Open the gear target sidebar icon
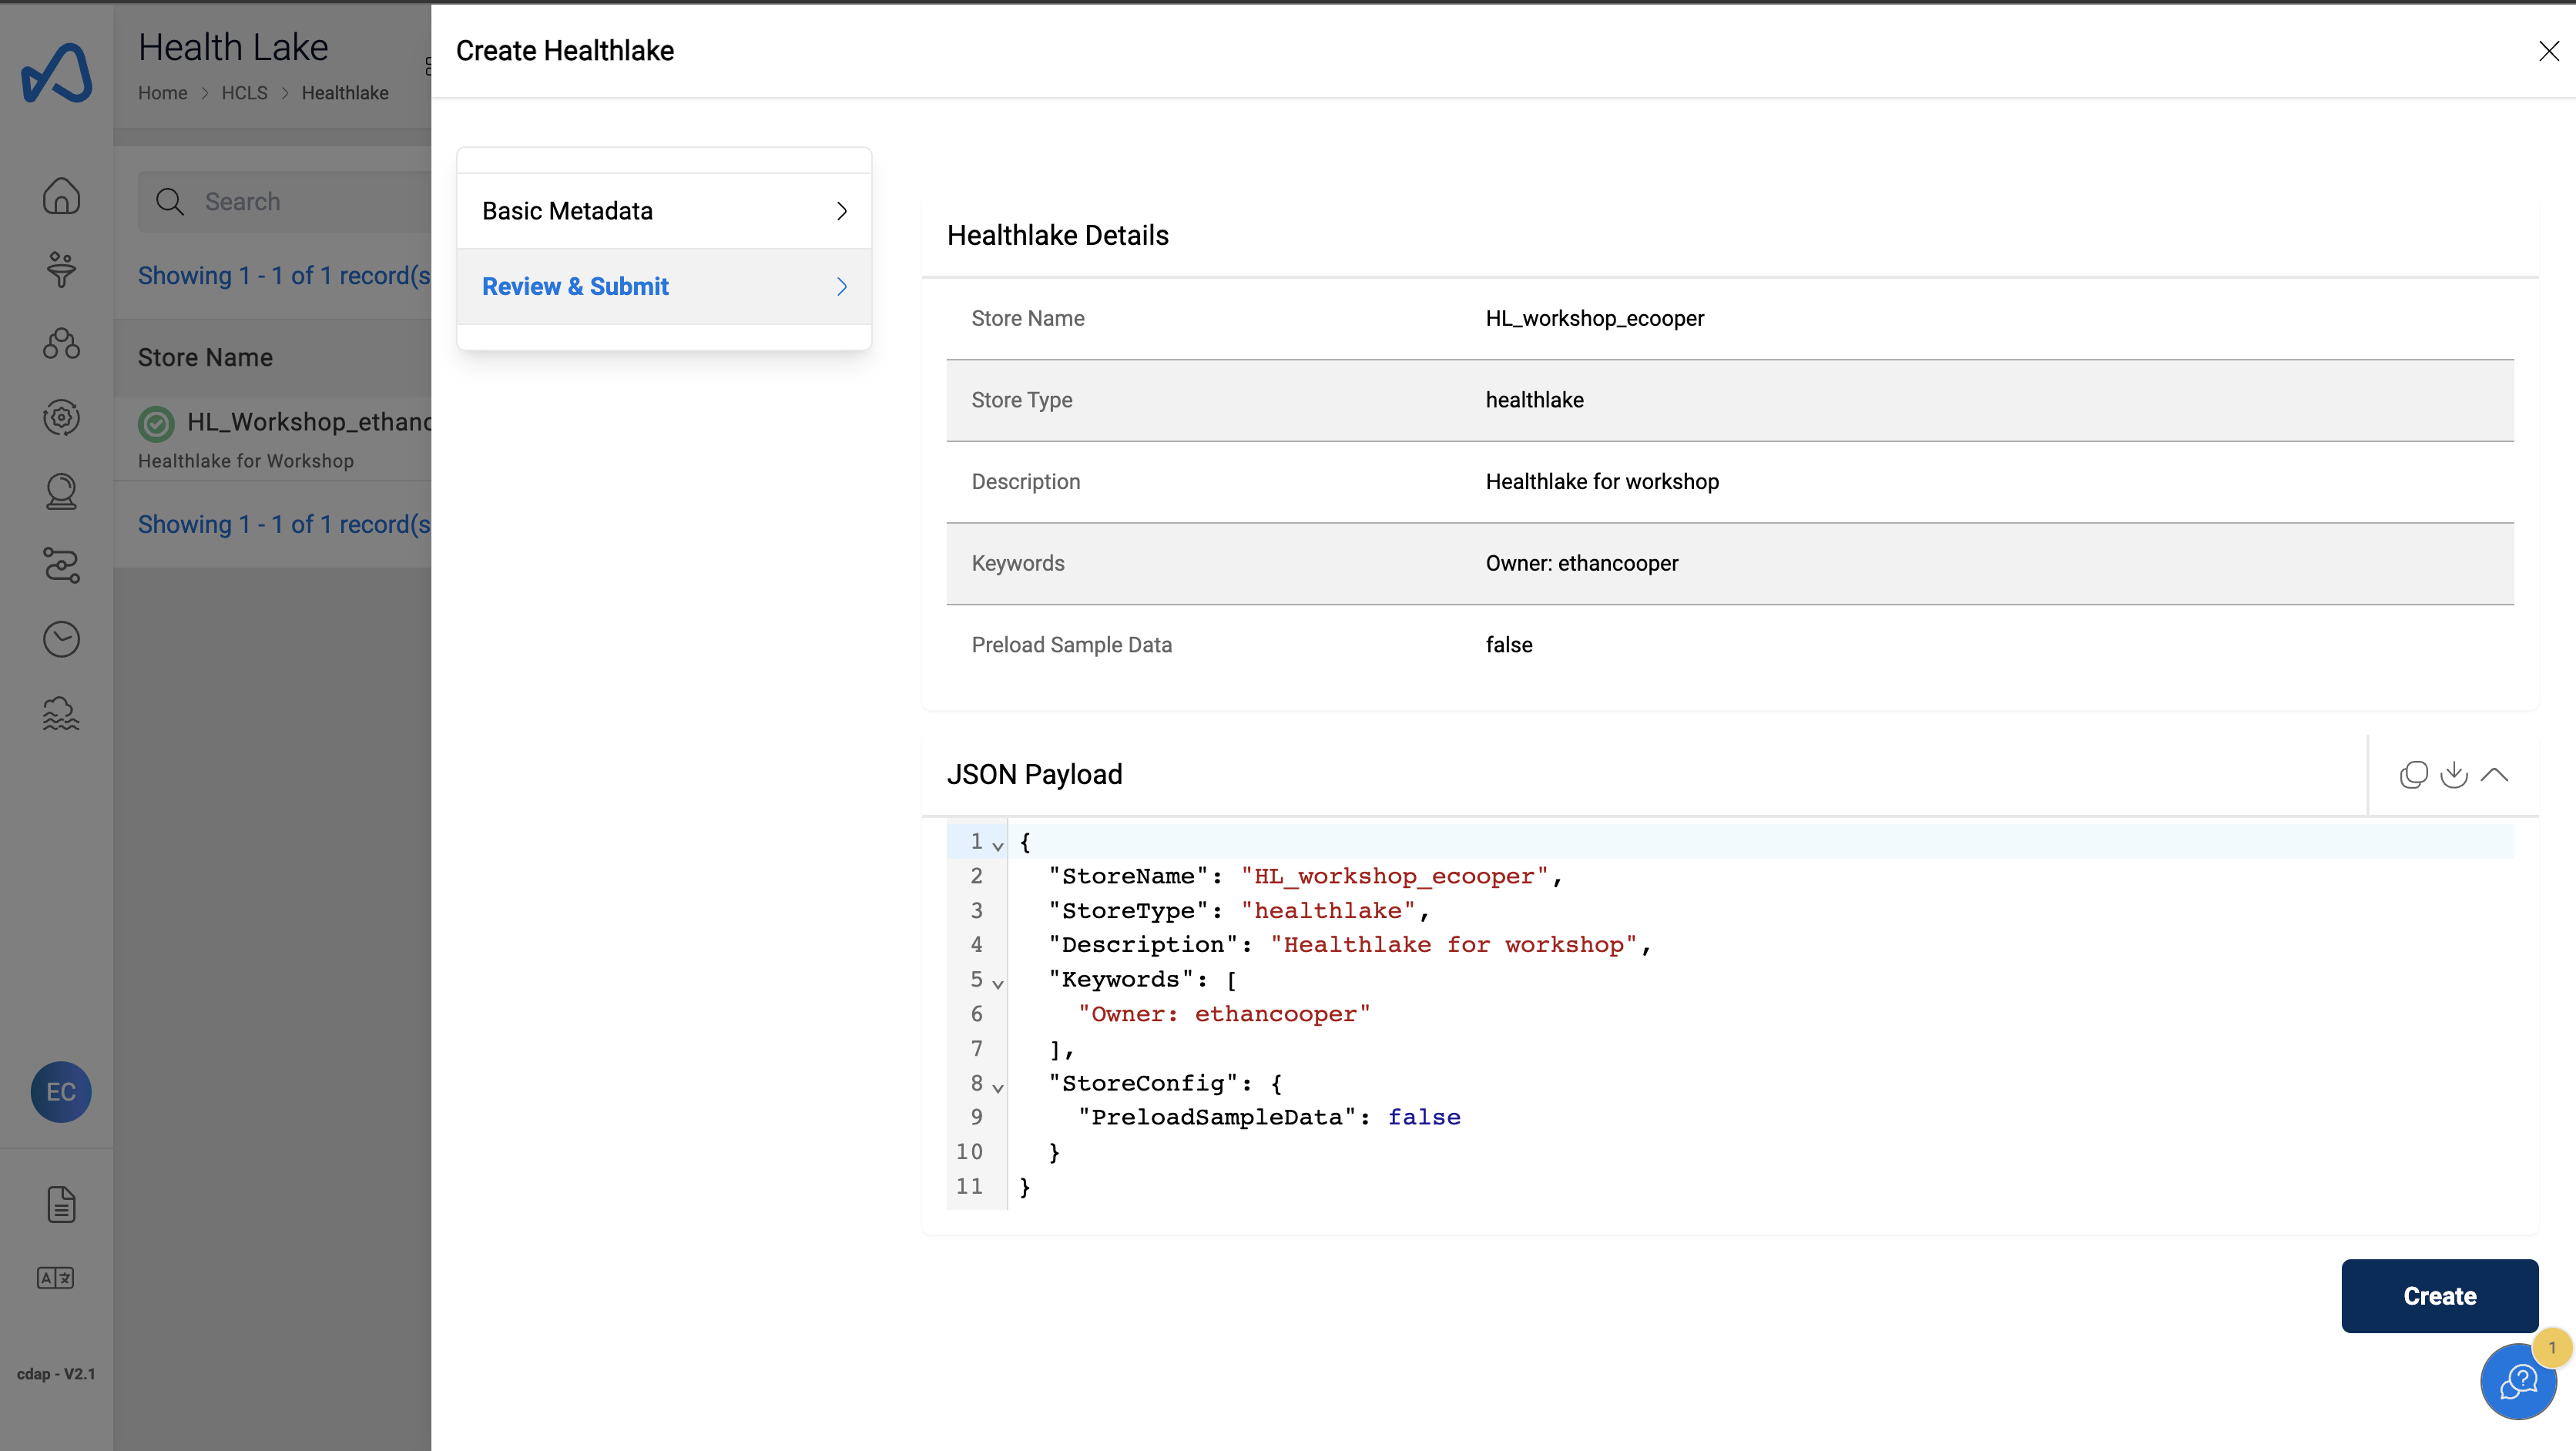 pos(61,417)
